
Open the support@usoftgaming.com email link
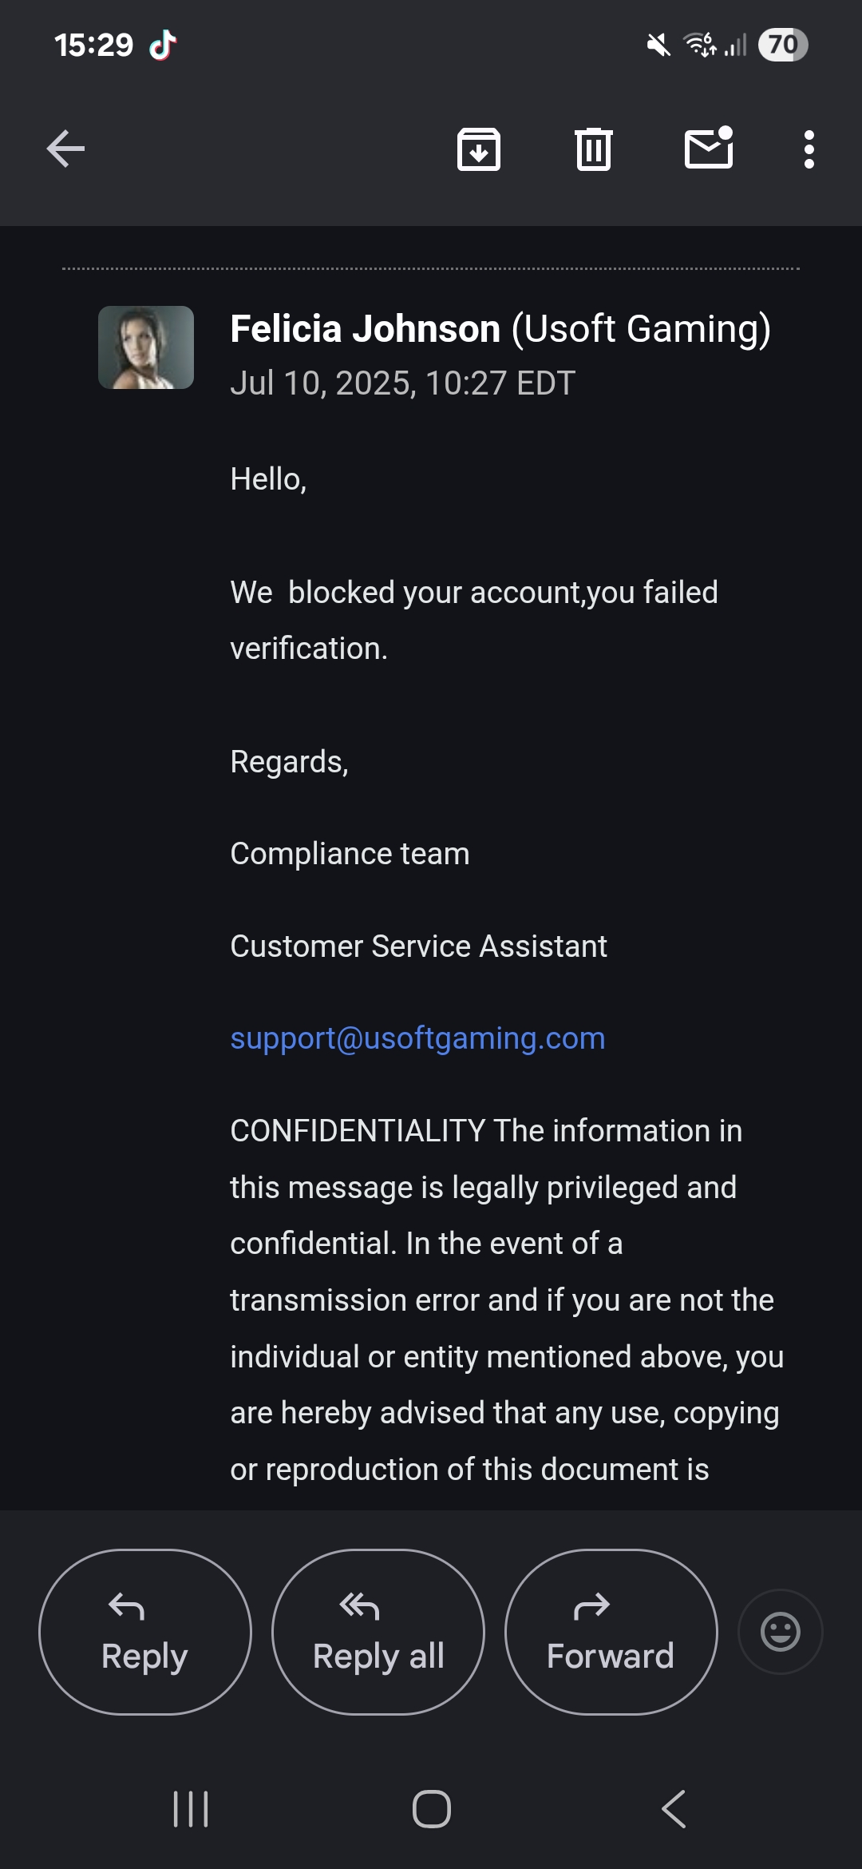417,1038
